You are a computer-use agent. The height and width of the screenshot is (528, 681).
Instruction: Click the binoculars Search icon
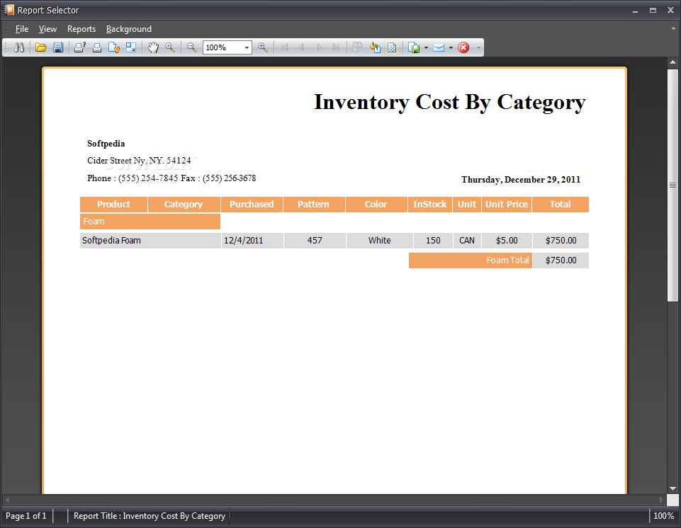pos(19,47)
